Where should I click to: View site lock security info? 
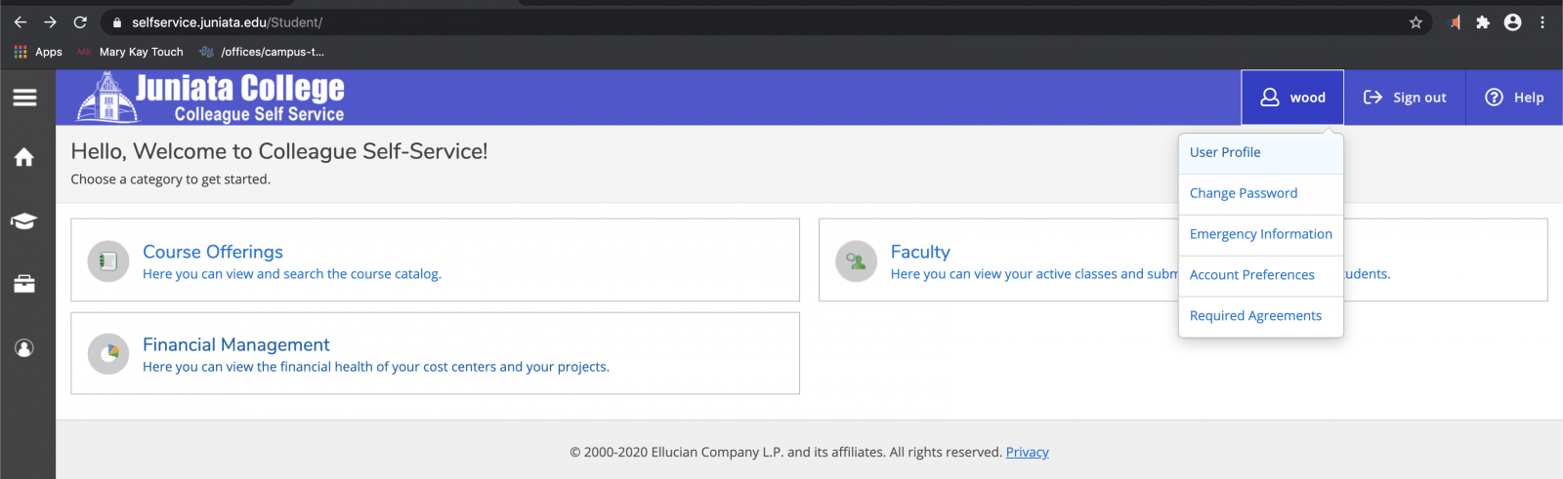point(117,22)
